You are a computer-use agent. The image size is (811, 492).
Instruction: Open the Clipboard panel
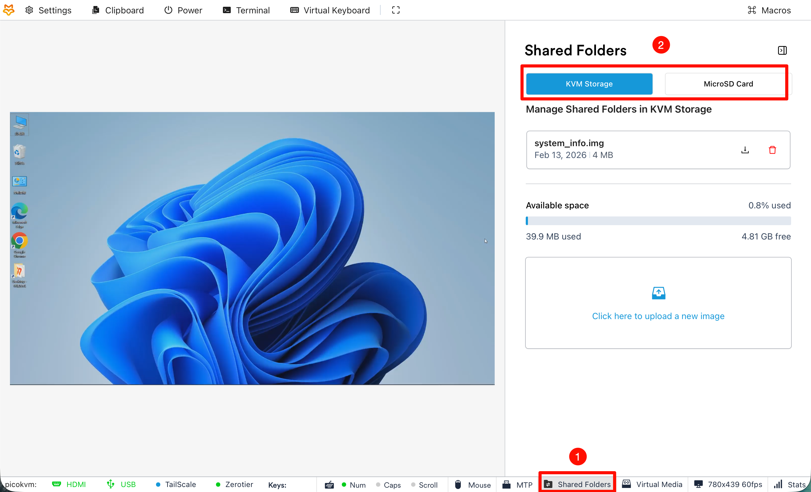118,10
